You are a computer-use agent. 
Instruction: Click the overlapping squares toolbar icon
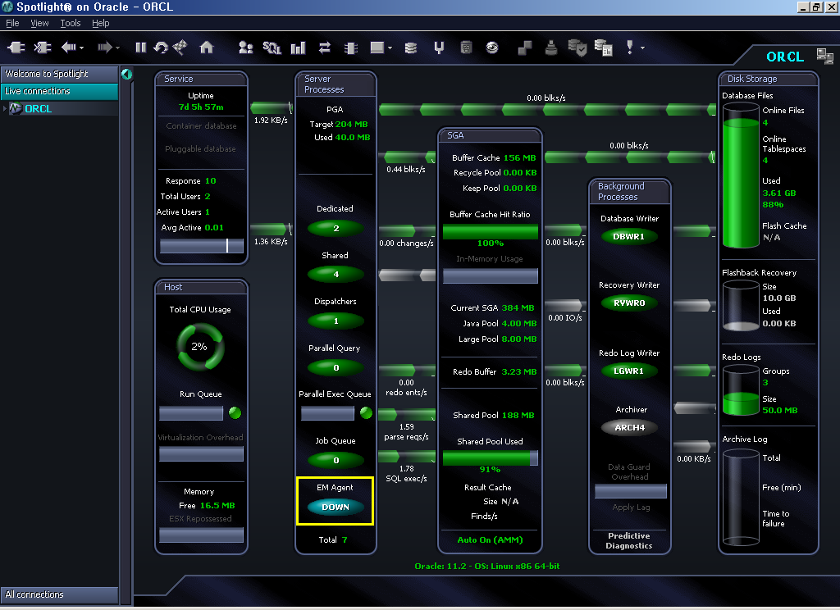pos(525,48)
